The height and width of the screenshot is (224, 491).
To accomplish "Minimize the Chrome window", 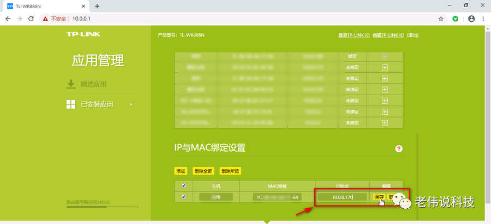I will (450, 5).
